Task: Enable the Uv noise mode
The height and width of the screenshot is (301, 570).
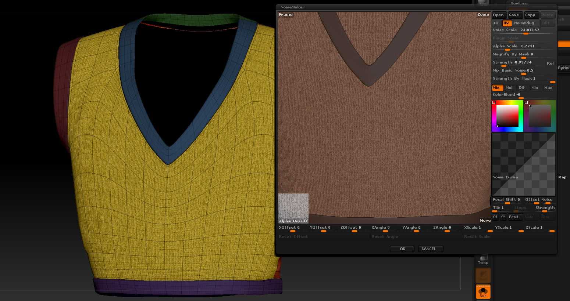Action: (506, 23)
